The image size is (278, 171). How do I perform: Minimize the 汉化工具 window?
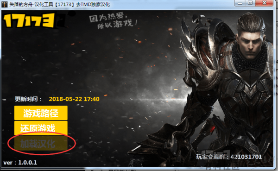tap(240, 3)
